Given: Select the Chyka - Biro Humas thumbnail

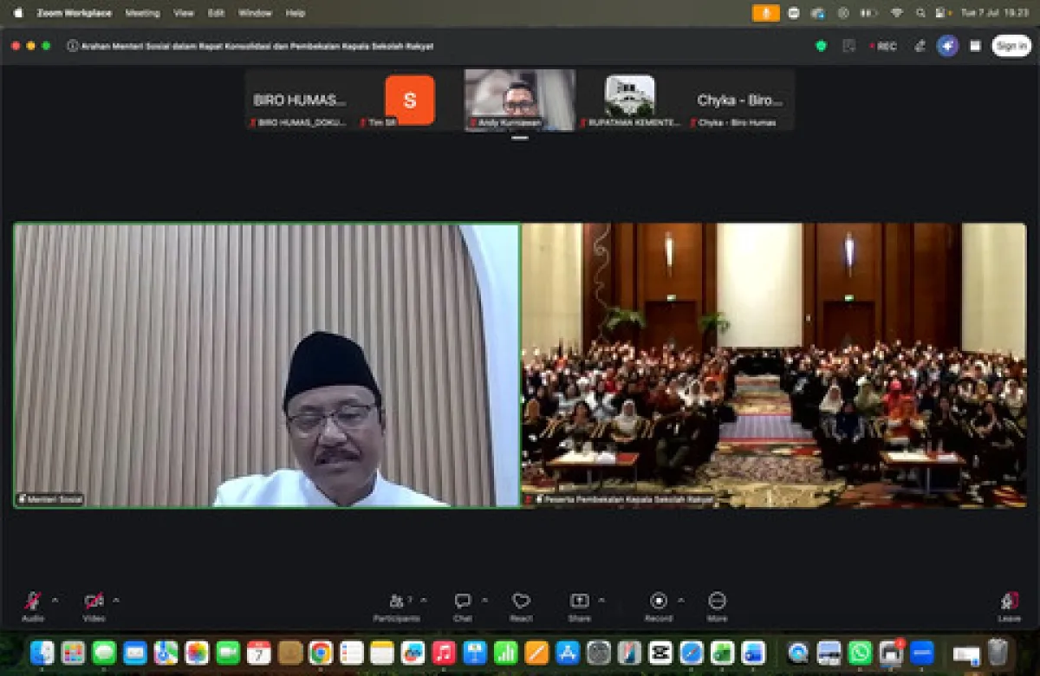Looking at the screenshot, I should pyautogui.click(x=740, y=101).
